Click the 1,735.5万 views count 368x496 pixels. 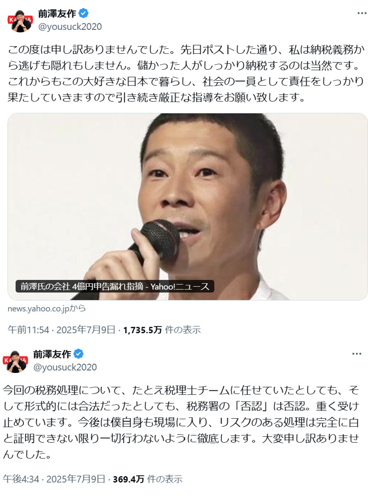pyautogui.click(x=143, y=330)
